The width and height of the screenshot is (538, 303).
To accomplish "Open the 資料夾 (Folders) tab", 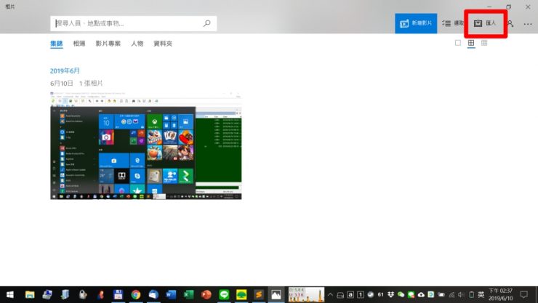I will pyautogui.click(x=163, y=44).
